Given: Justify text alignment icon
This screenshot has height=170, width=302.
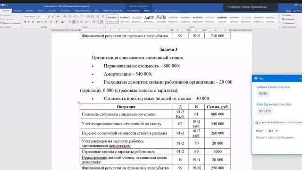Looking at the screenshot, I should coord(81,22).
